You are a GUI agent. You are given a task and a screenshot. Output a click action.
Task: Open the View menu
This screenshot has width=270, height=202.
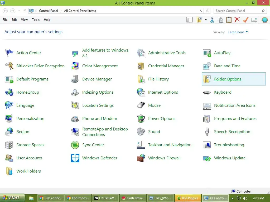coord(24,19)
